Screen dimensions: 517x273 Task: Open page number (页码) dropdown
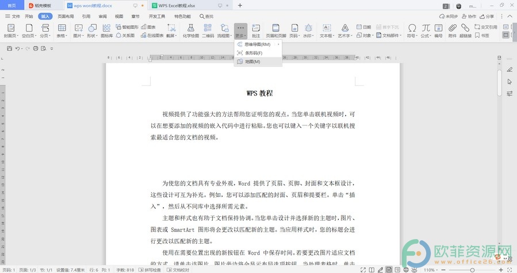point(294,30)
